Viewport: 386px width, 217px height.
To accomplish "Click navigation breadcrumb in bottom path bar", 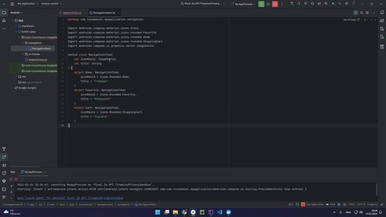I will 123,204.
